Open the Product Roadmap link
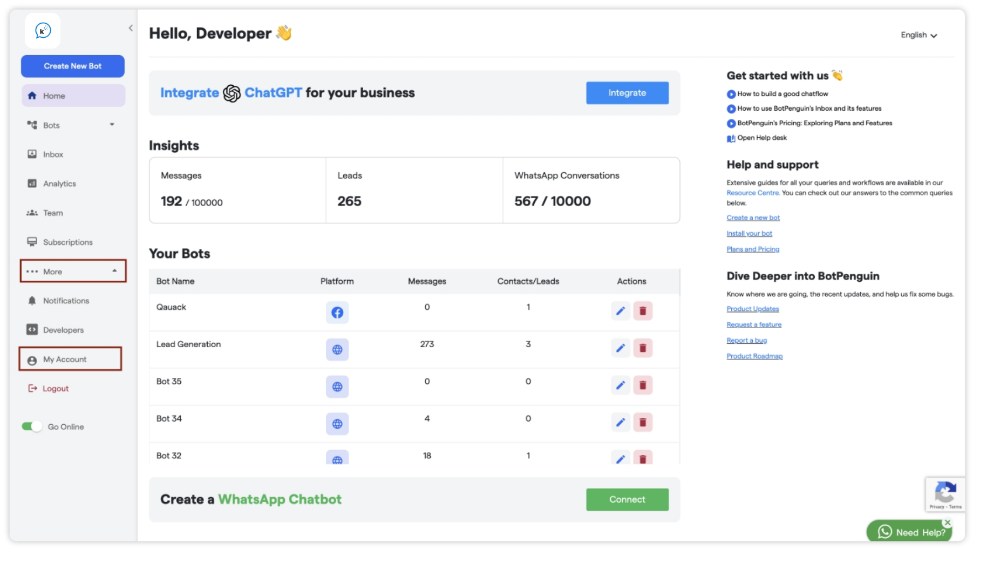 point(754,356)
